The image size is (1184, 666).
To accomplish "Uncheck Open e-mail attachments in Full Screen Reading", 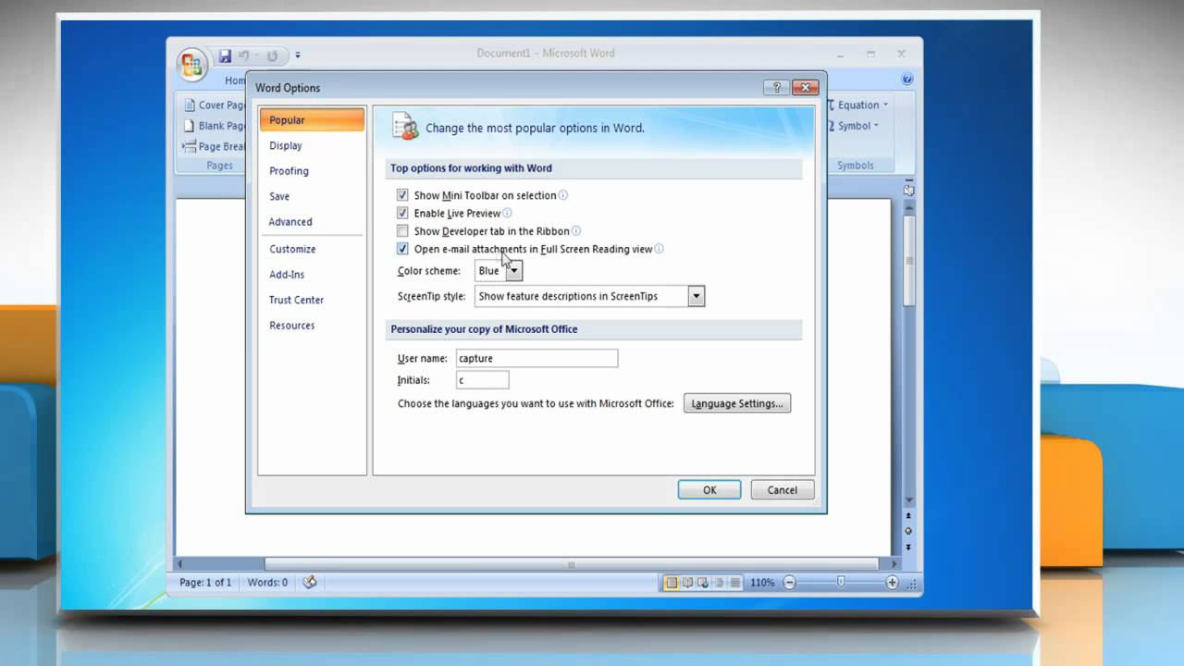I will tap(402, 249).
